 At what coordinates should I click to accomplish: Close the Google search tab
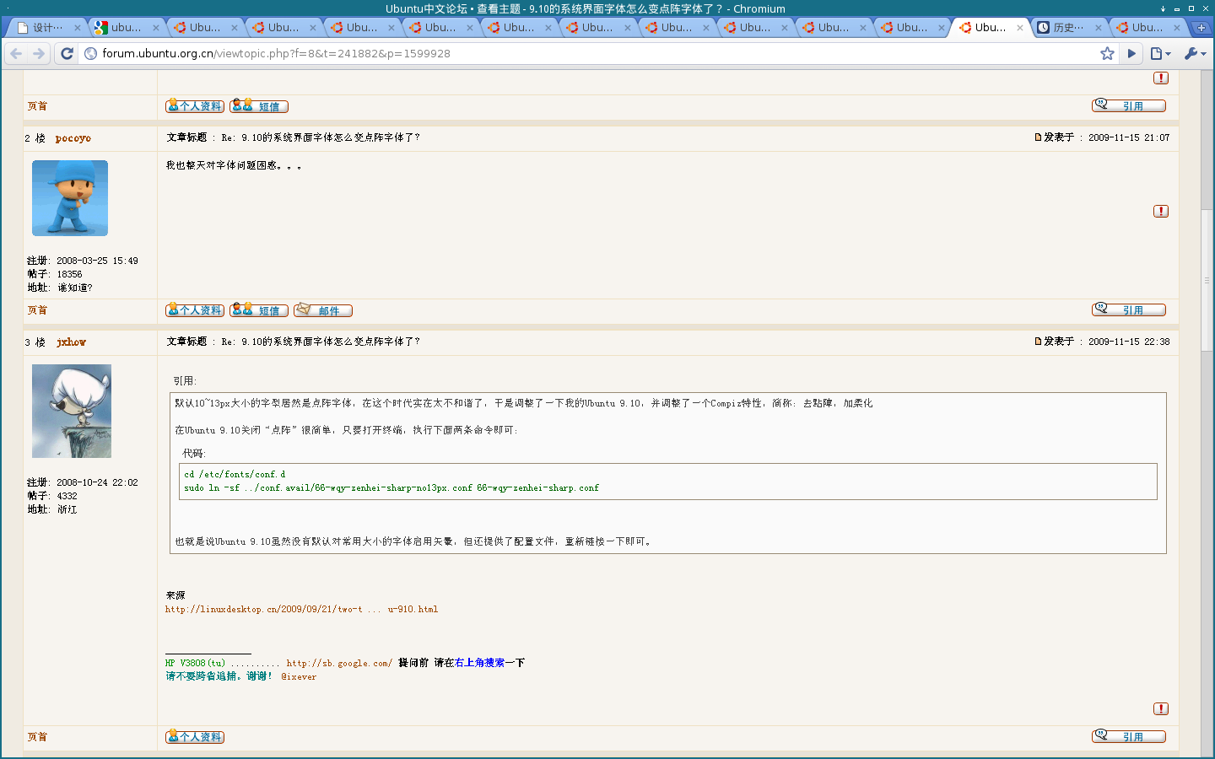(156, 28)
